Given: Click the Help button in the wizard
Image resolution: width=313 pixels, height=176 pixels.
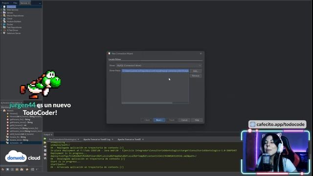Looking at the screenshot, I should tap(197, 120).
